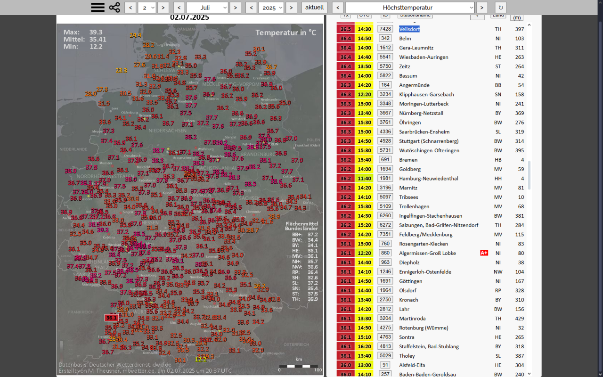Screen dimensions: 603x377
Task: Click the reload icon in toolbar
Action: click(500, 8)
